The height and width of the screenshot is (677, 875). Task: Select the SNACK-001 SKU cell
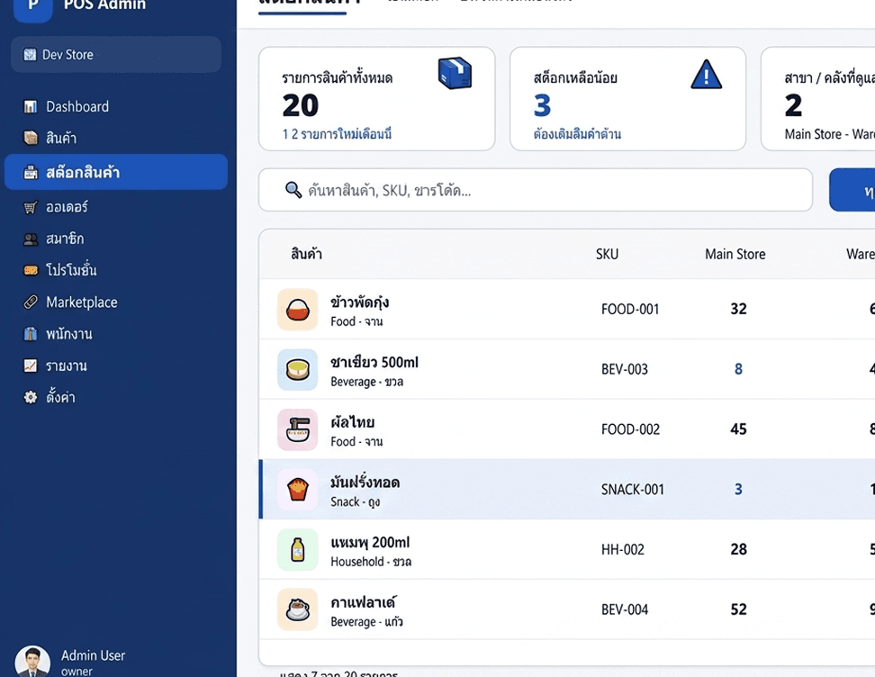[633, 490]
